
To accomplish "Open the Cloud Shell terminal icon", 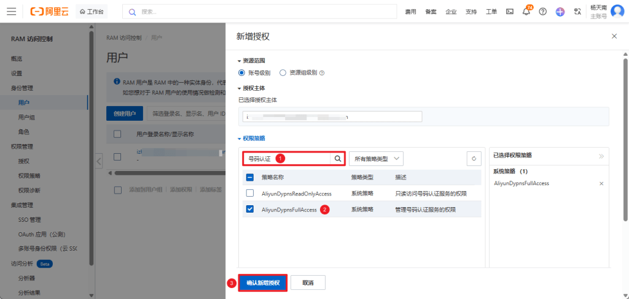I will (x=509, y=12).
